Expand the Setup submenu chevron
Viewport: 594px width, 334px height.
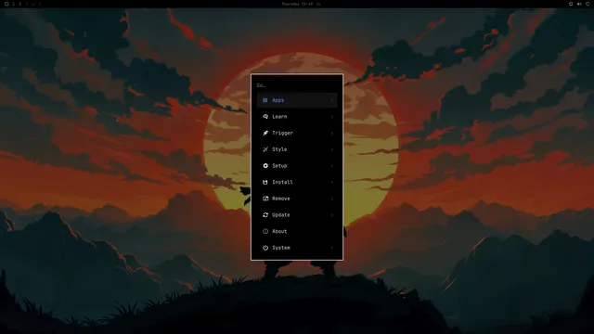point(332,166)
